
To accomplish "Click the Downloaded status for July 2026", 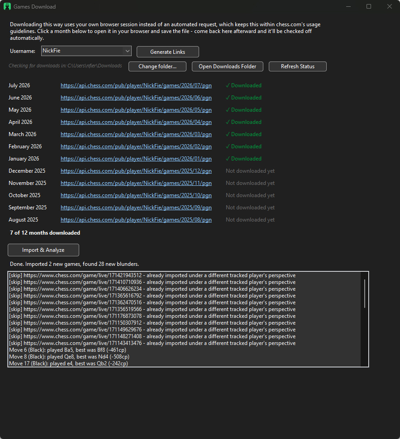I will click(x=244, y=85).
